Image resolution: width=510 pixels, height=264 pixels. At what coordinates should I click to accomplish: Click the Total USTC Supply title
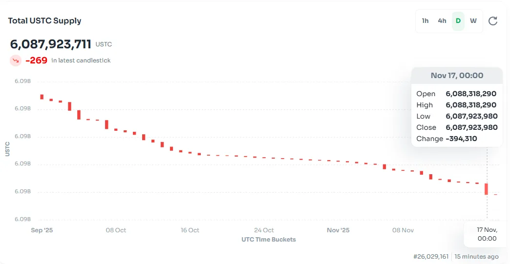(x=44, y=21)
